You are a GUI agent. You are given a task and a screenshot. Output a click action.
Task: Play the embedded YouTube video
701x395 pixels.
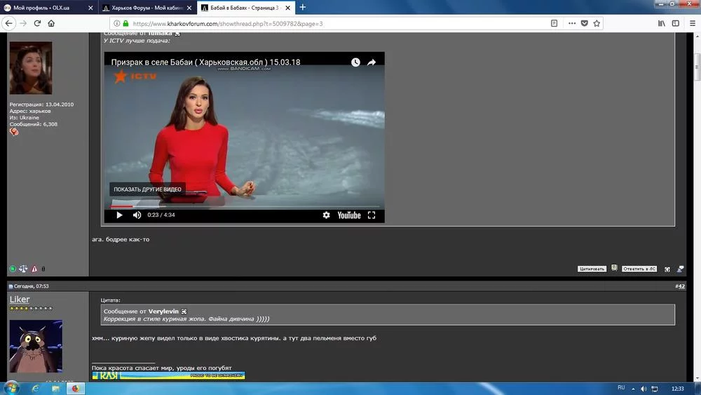[119, 215]
